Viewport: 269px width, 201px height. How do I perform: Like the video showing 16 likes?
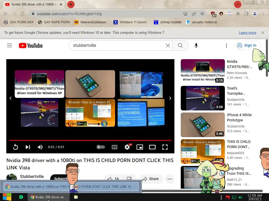pyautogui.click(x=113, y=179)
